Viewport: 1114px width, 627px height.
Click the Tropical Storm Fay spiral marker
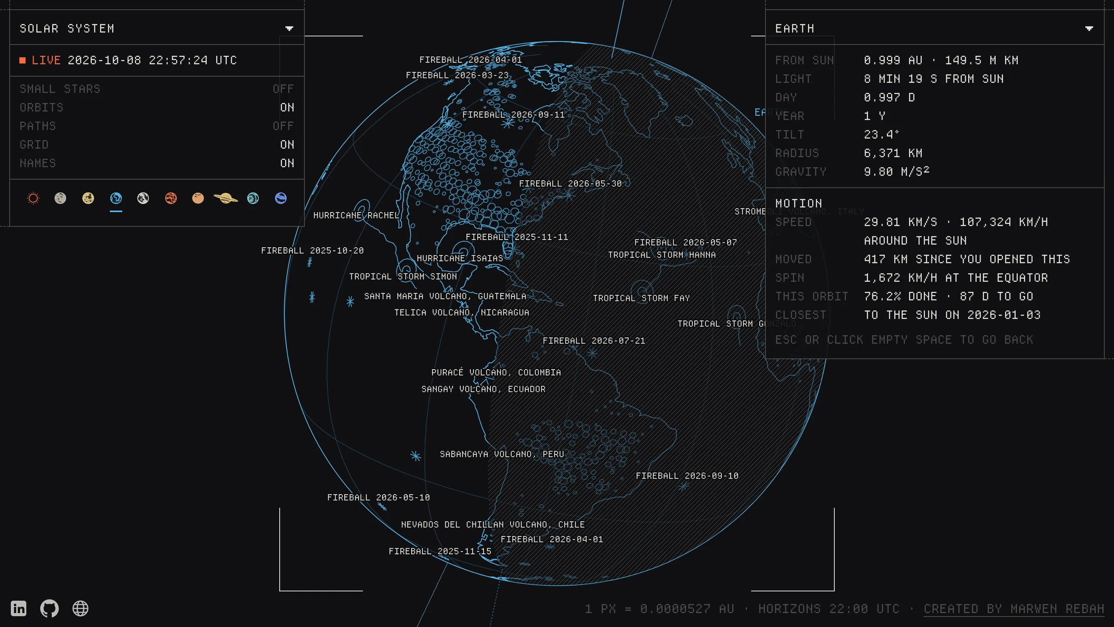642,290
